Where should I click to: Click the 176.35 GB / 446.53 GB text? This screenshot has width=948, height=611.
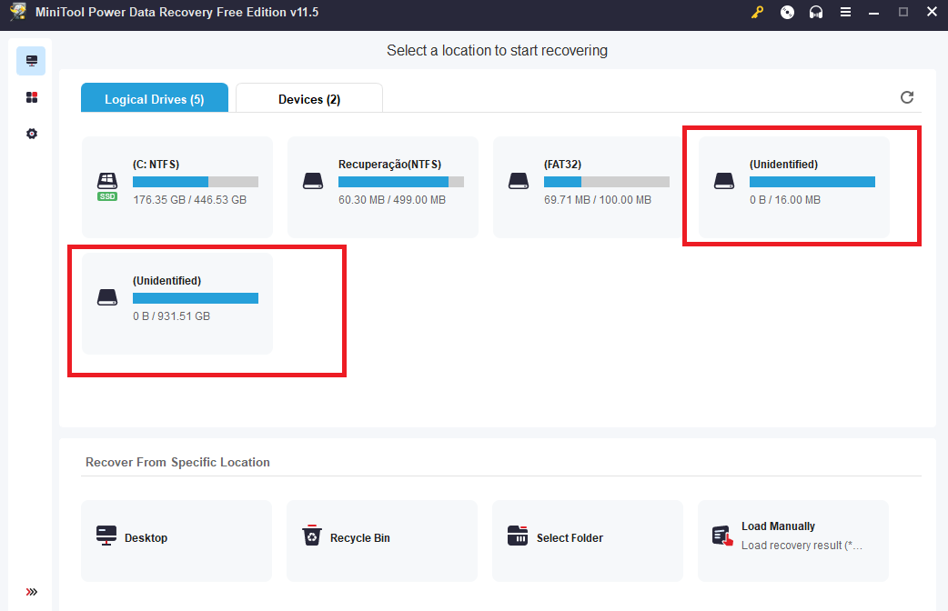tap(189, 199)
